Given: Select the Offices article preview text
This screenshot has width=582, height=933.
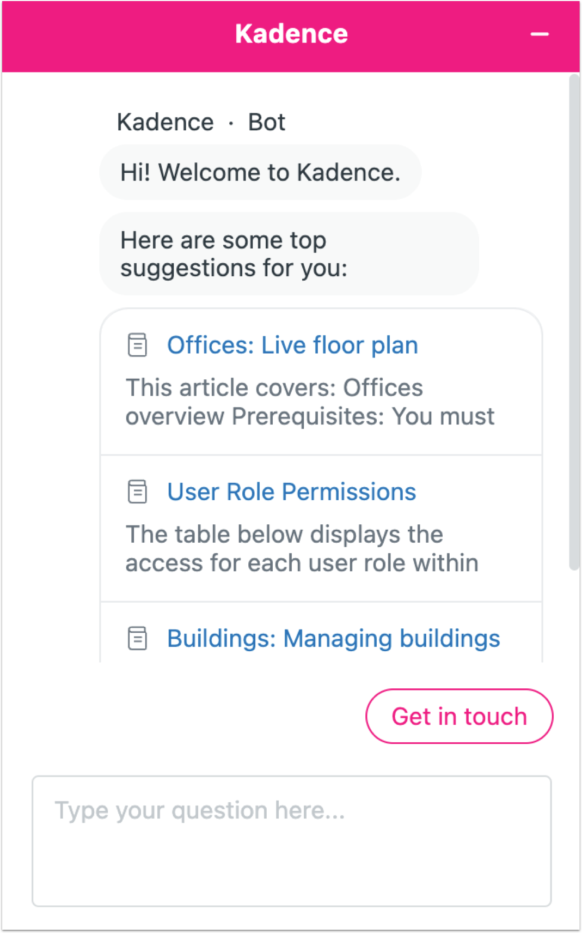Looking at the screenshot, I should coord(310,402).
